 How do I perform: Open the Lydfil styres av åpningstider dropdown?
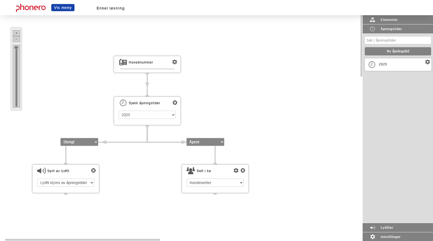(x=66, y=183)
